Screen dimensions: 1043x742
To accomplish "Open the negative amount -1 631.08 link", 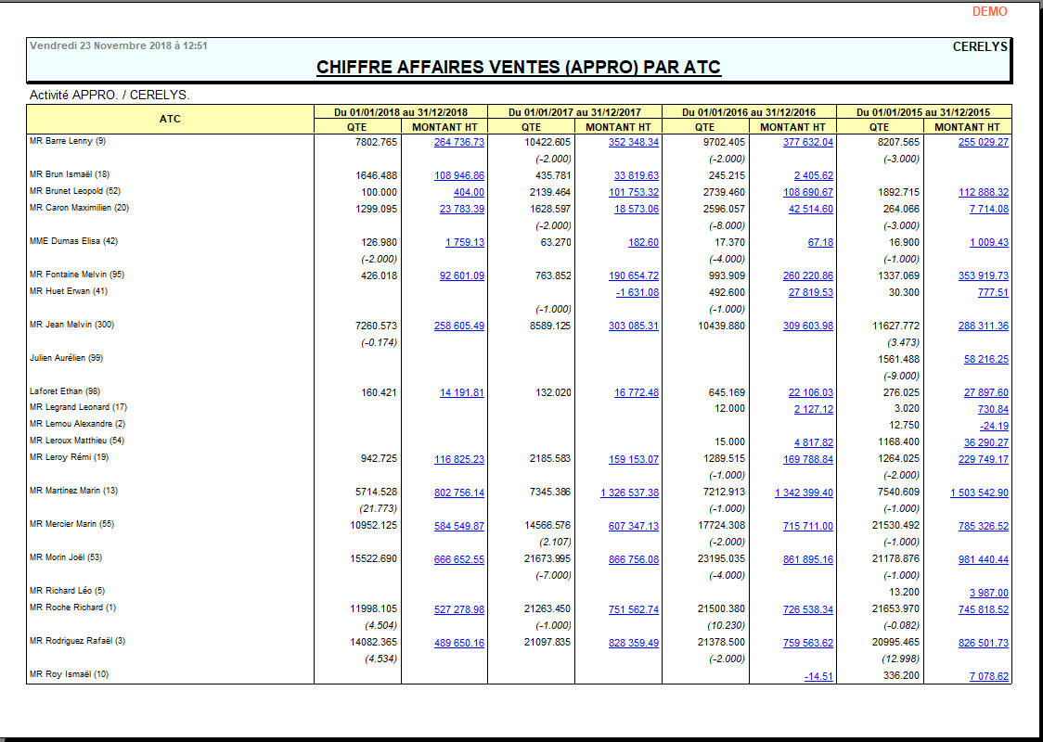I will [x=637, y=292].
